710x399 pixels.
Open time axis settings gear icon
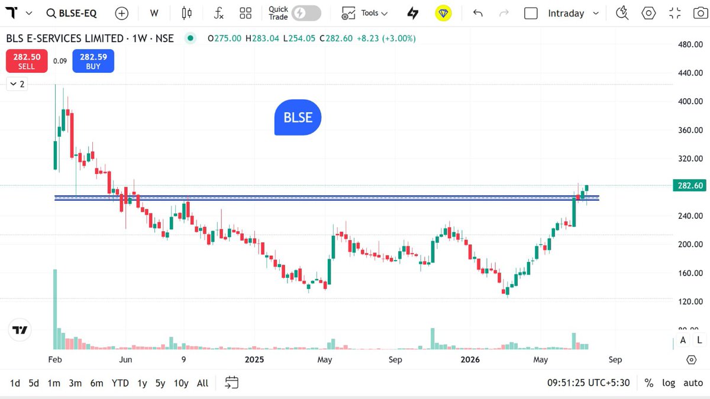click(x=691, y=360)
